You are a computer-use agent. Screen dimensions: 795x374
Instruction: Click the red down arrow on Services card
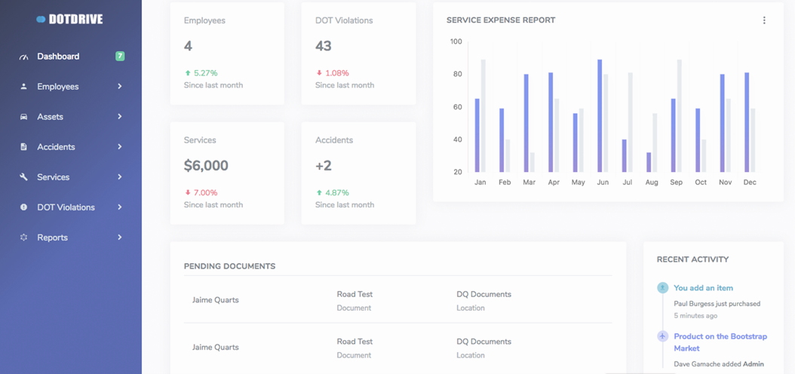tap(188, 192)
